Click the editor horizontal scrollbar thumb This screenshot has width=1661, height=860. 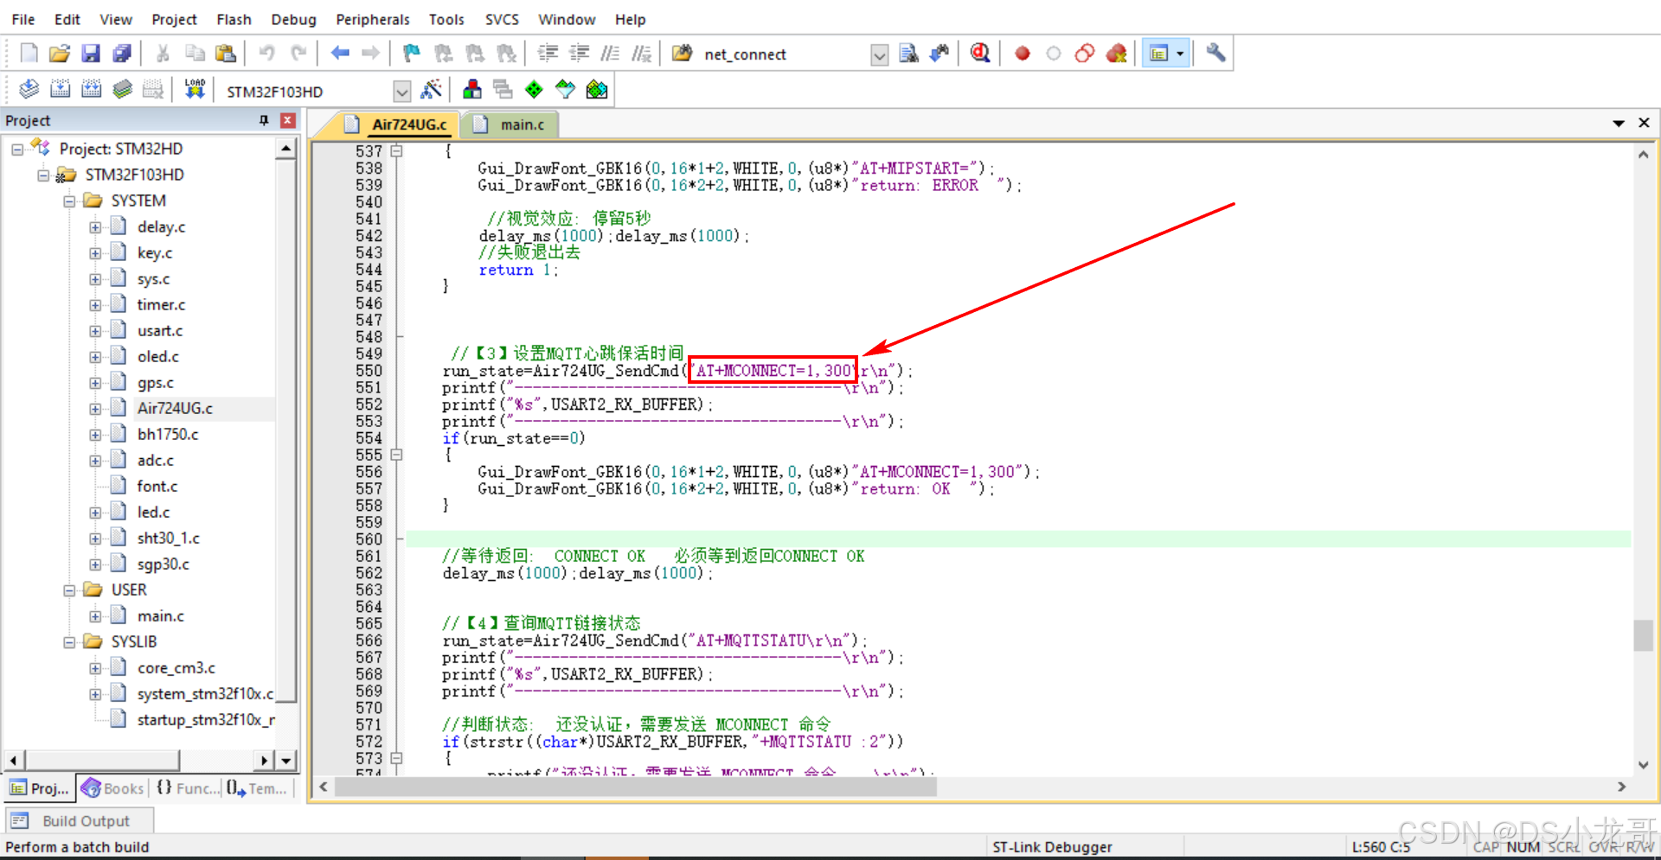636,787
